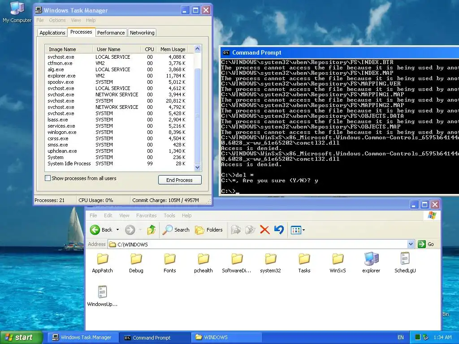This screenshot has width=459, height=344.
Task: Open the My Computer desktop icon
Action: click(x=17, y=12)
